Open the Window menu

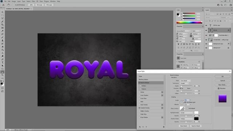53,1
